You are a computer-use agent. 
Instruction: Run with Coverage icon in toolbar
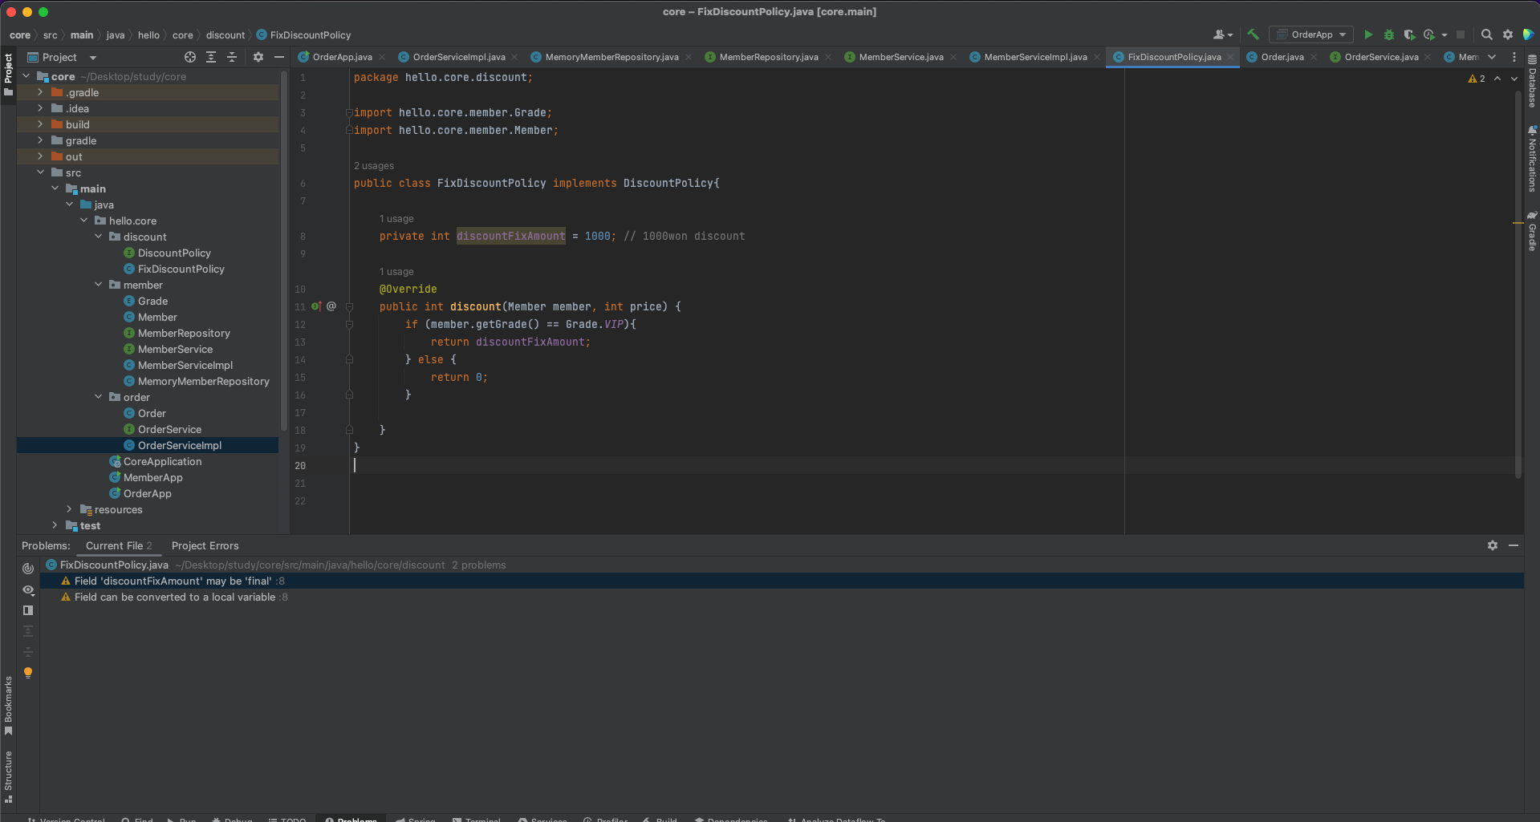[x=1409, y=34]
